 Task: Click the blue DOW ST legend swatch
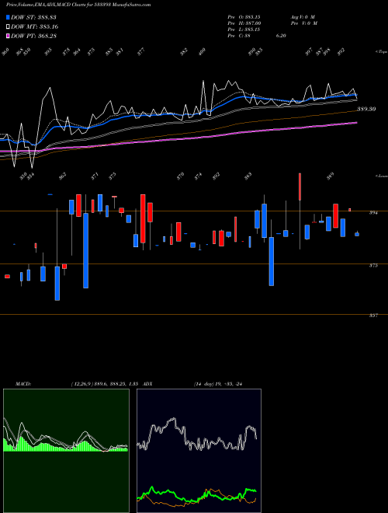pyautogui.click(x=8, y=17)
